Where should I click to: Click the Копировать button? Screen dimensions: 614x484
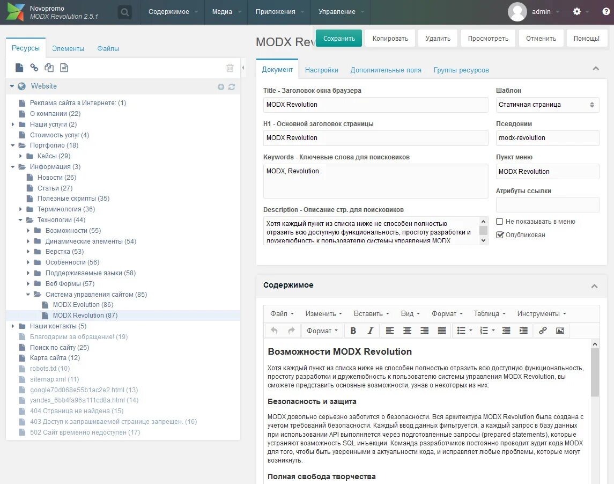tap(390, 39)
